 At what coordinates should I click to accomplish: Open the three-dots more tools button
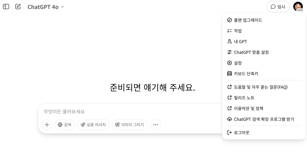click(x=156, y=125)
